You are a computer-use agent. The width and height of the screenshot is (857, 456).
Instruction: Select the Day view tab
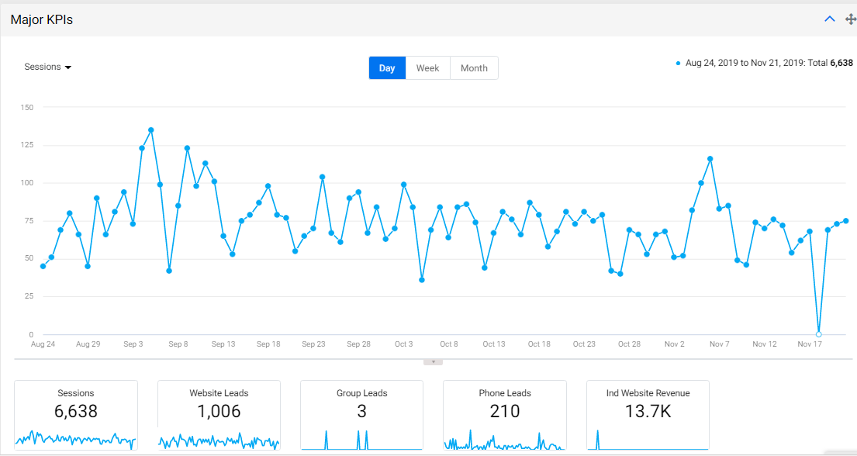[x=387, y=67]
